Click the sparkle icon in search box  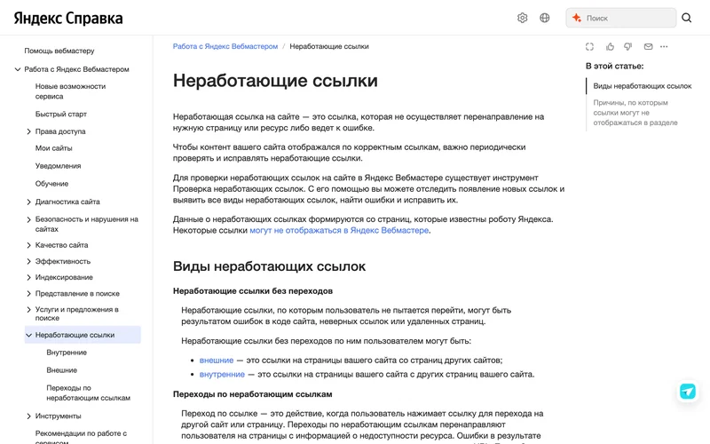pos(576,18)
